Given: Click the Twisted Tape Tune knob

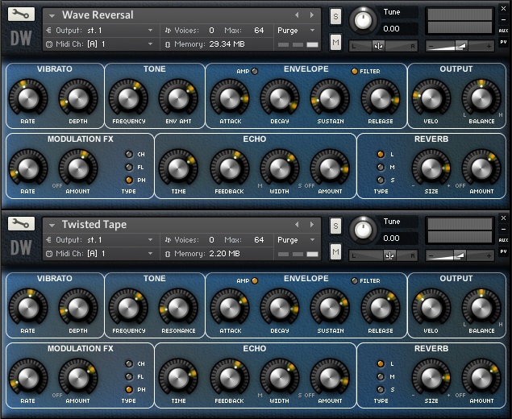Looking at the screenshot, I should tap(364, 229).
